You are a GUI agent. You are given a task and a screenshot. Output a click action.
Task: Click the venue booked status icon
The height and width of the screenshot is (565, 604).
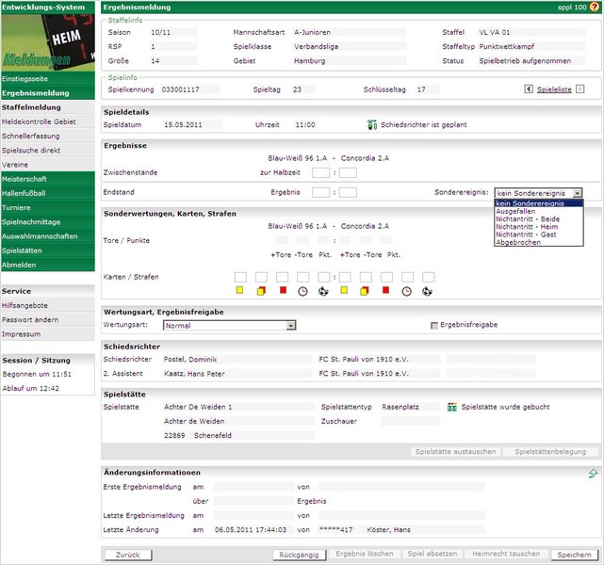pos(452,407)
